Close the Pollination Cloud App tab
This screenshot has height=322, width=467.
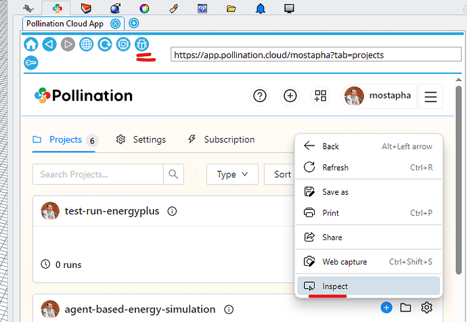tap(116, 24)
